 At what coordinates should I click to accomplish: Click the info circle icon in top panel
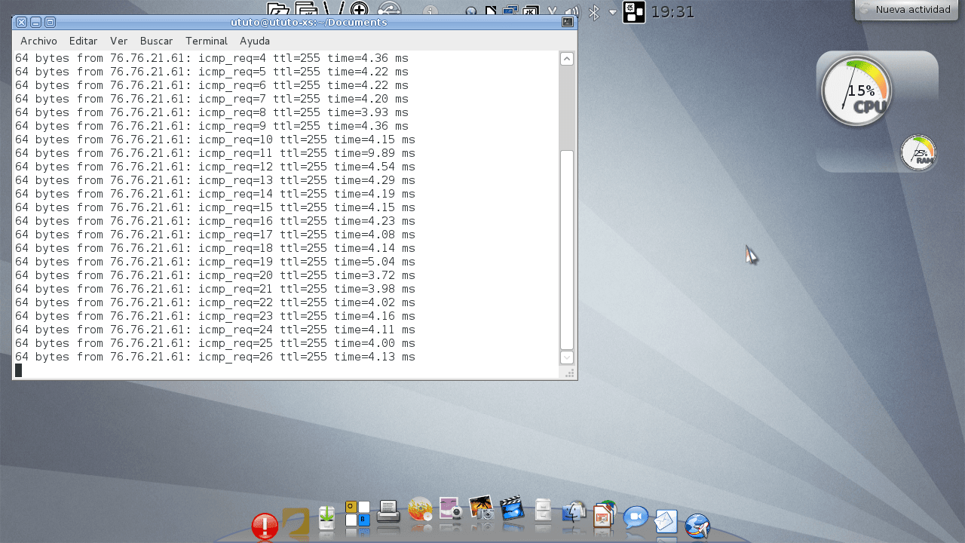[430, 11]
